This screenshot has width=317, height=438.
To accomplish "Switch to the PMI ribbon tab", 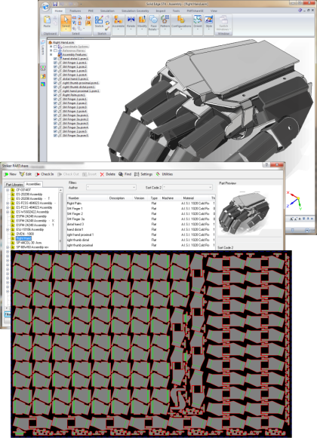I will [91, 11].
